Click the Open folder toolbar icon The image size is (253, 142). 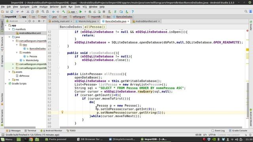tap(2, 11)
